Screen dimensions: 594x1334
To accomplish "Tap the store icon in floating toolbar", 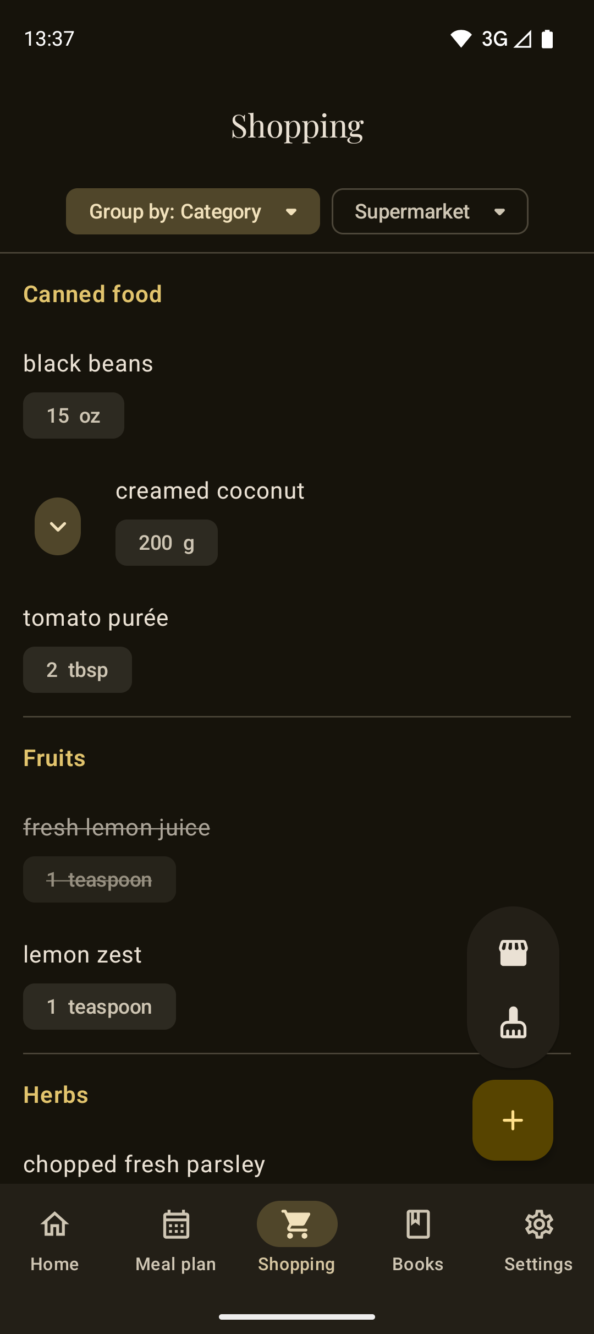I will point(513,953).
